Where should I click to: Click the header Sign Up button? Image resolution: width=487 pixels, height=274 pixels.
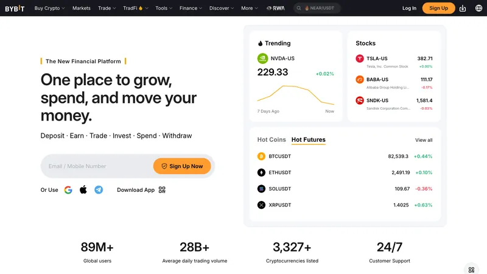tap(438, 9)
